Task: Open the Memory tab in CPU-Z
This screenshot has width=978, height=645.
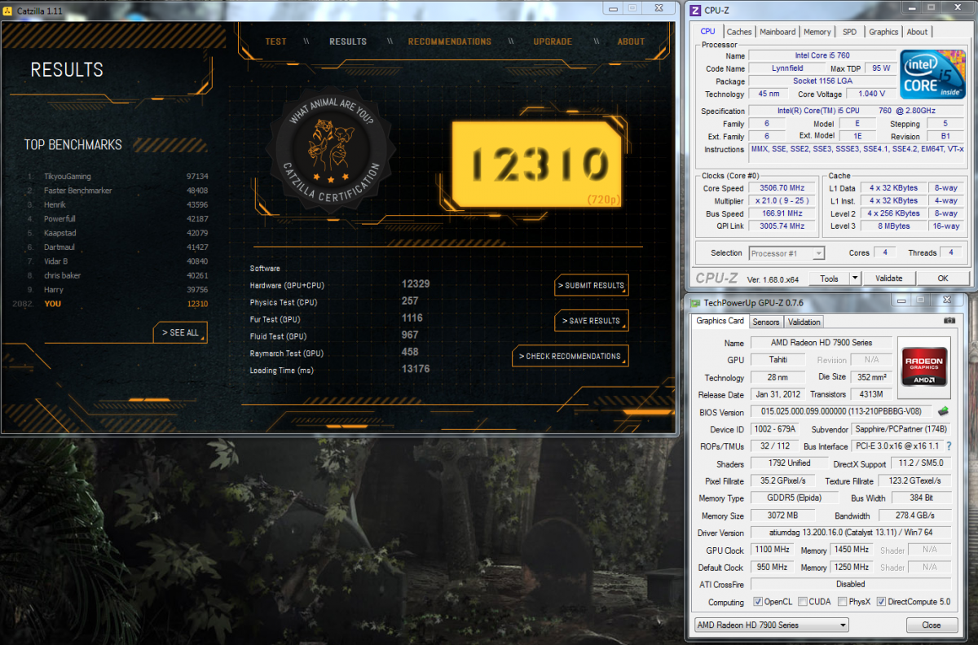Action: click(817, 32)
